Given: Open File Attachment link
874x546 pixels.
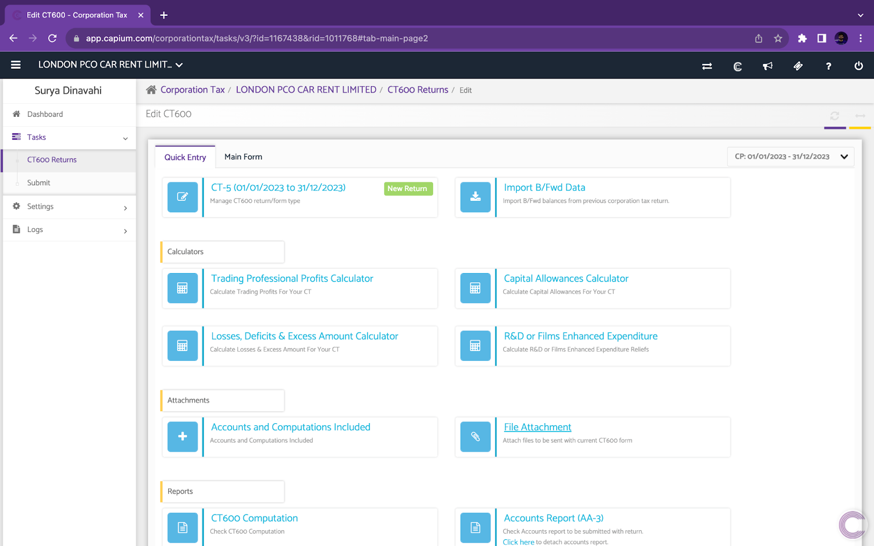Looking at the screenshot, I should (538, 428).
